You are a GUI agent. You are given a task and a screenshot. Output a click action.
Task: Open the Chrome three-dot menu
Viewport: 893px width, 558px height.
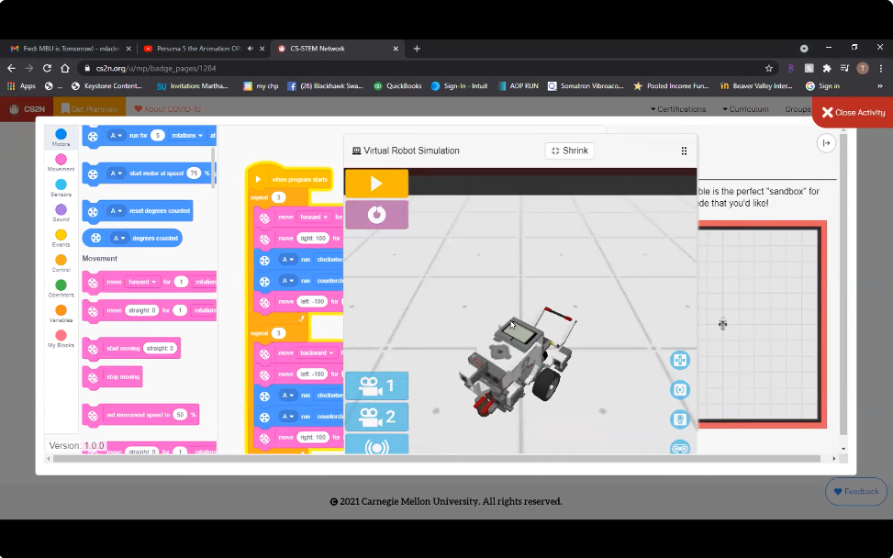(x=880, y=68)
